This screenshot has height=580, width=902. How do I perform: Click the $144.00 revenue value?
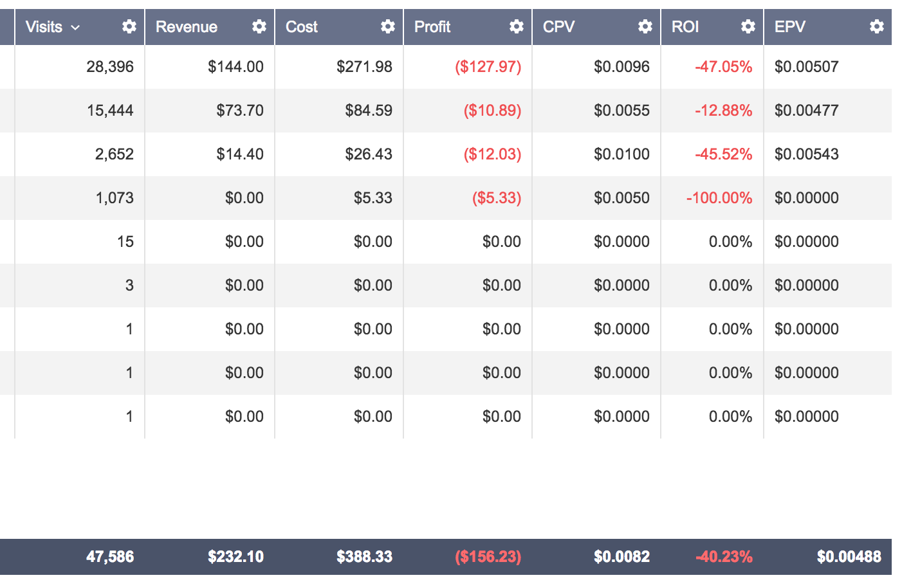[235, 67]
